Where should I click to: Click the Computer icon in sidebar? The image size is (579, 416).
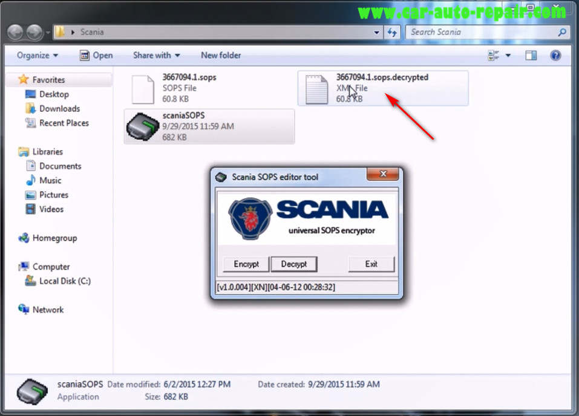coord(24,267)
